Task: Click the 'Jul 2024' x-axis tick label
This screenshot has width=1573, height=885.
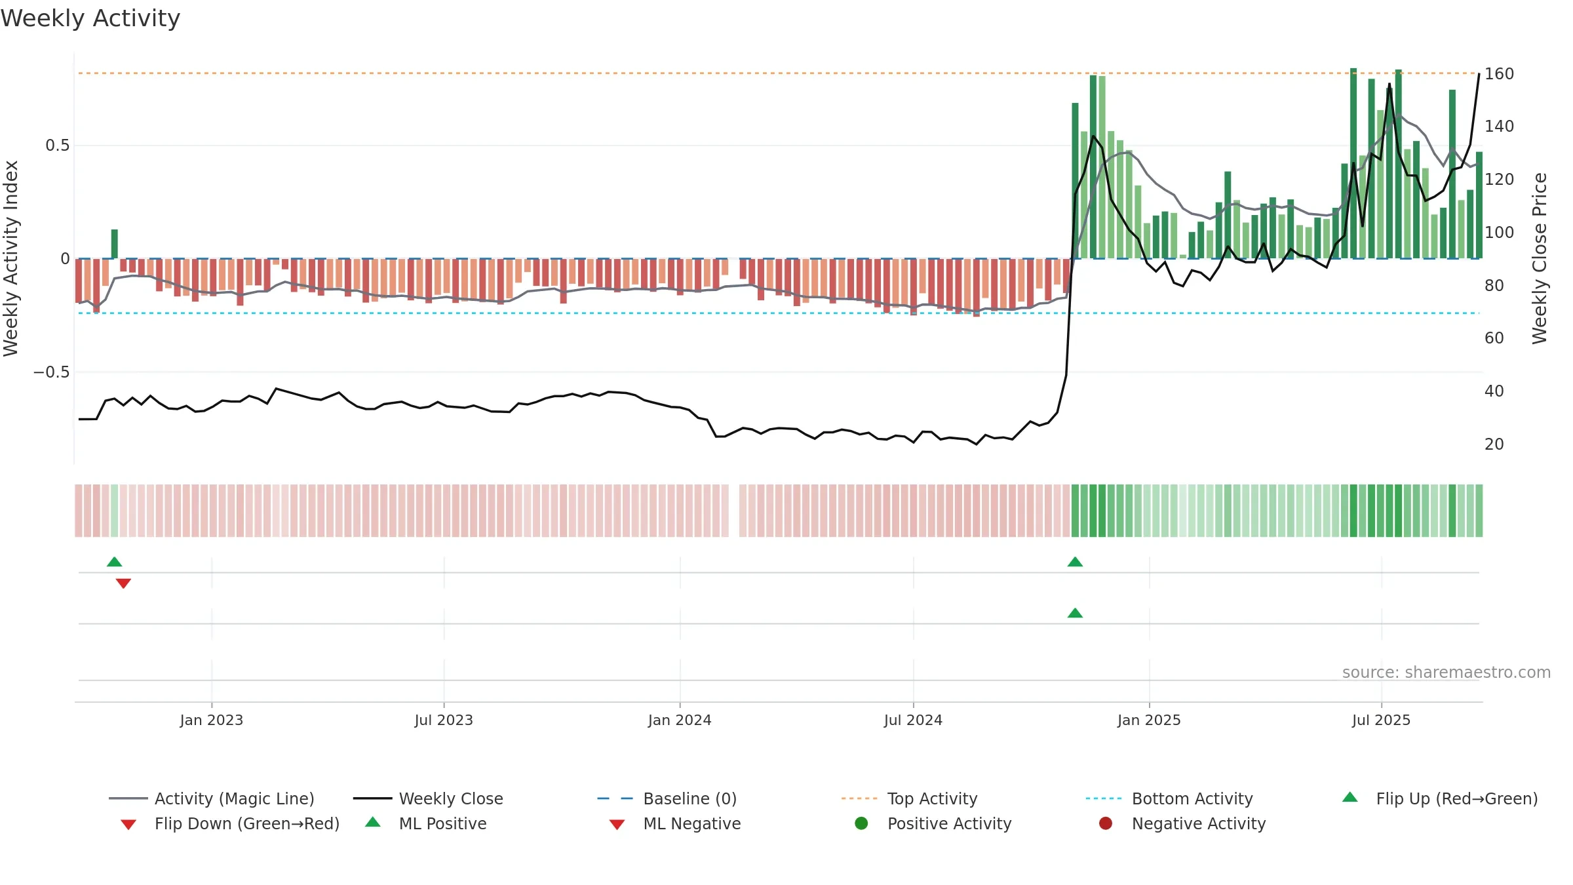Action: coord(913,720)
